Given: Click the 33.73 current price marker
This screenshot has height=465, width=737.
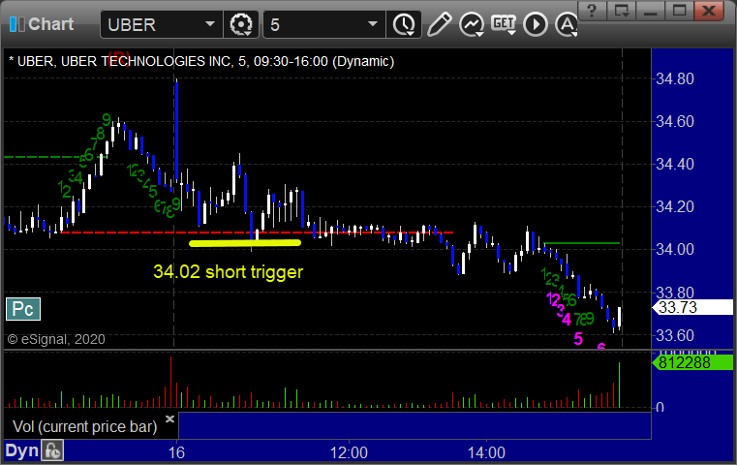Looking at the screenshot, I should pyautogui.click(x=692, y=307).
